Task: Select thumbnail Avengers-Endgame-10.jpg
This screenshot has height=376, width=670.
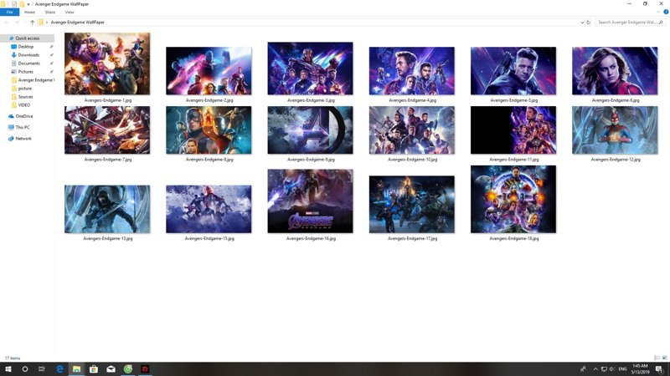Action: (x=412, y=130)
